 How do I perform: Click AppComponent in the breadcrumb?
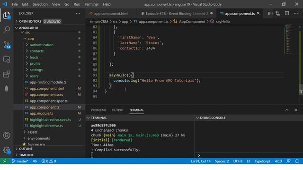pos(192,21)
